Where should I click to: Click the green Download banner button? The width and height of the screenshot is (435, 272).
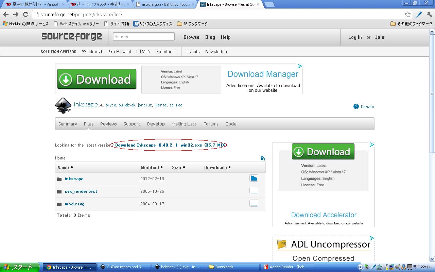(x=97, y=79)
